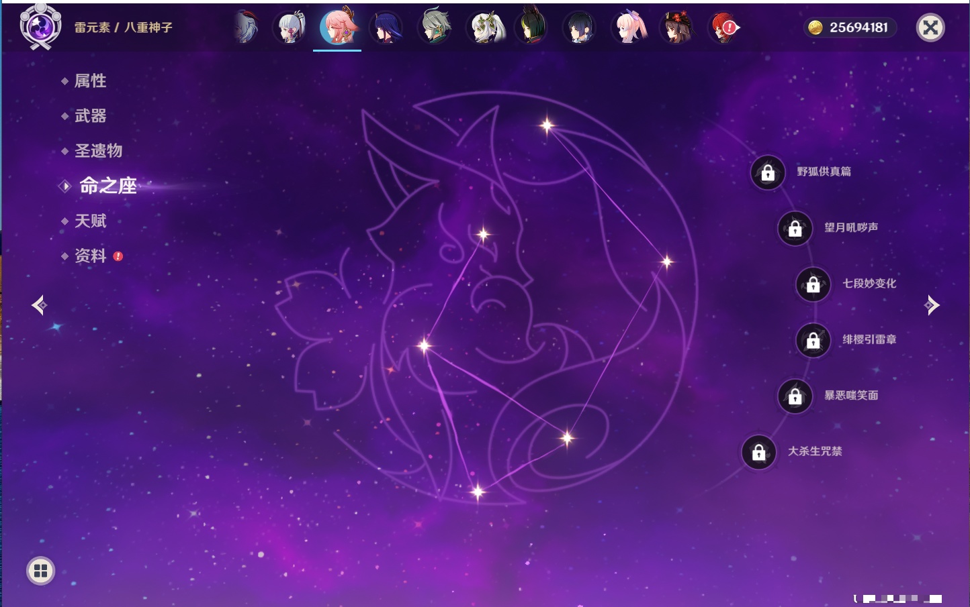Select Kokomi's pink-haired portrait

629,28
